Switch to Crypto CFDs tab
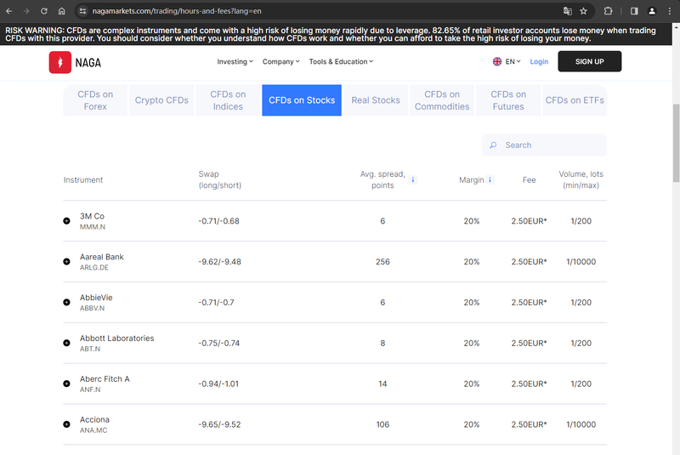 161,100
